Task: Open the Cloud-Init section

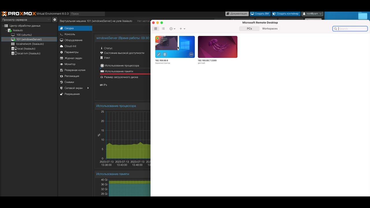Action: click(75, 46)
